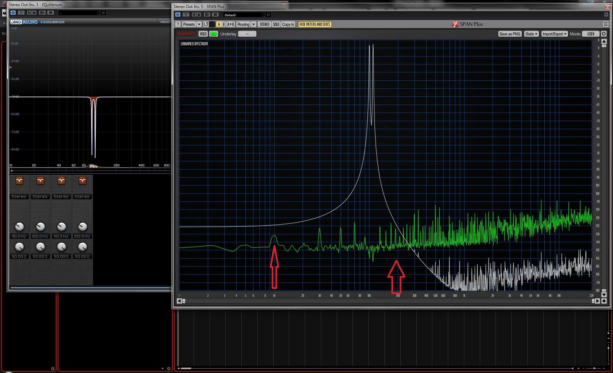Viewport: 613px width, 373px height.
Task: Open the Routing menu in SPAN Plus
Action: point(243,24)
